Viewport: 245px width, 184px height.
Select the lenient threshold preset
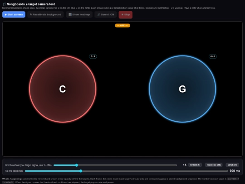[x=195, y=165]
